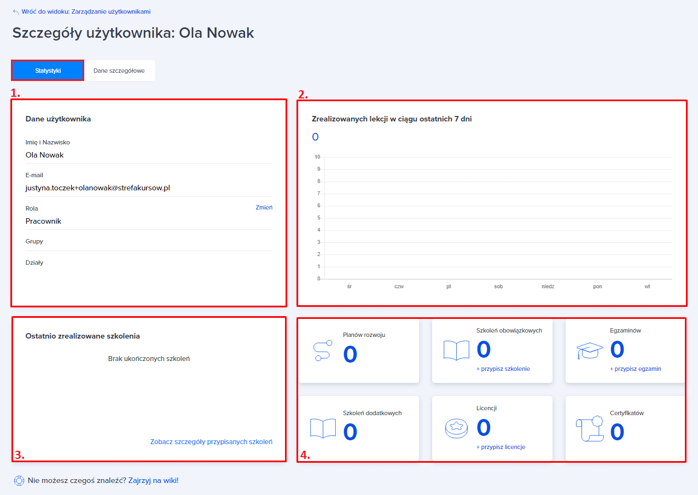Click the graduation cap exams icon
698x495 pixels.
[x=590, y=351]
